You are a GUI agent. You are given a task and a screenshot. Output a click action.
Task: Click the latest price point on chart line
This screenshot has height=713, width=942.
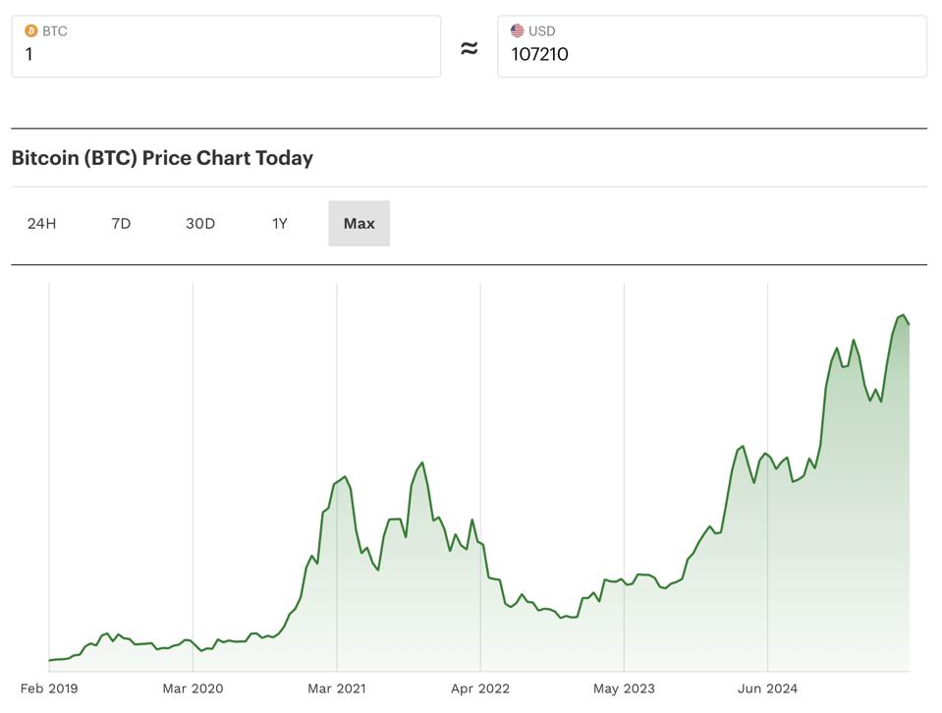click(x=909, y=324)
